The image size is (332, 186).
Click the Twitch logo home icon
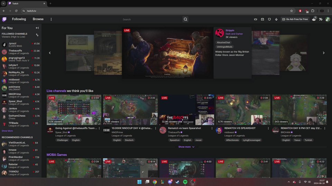click(x=4, y=19)
